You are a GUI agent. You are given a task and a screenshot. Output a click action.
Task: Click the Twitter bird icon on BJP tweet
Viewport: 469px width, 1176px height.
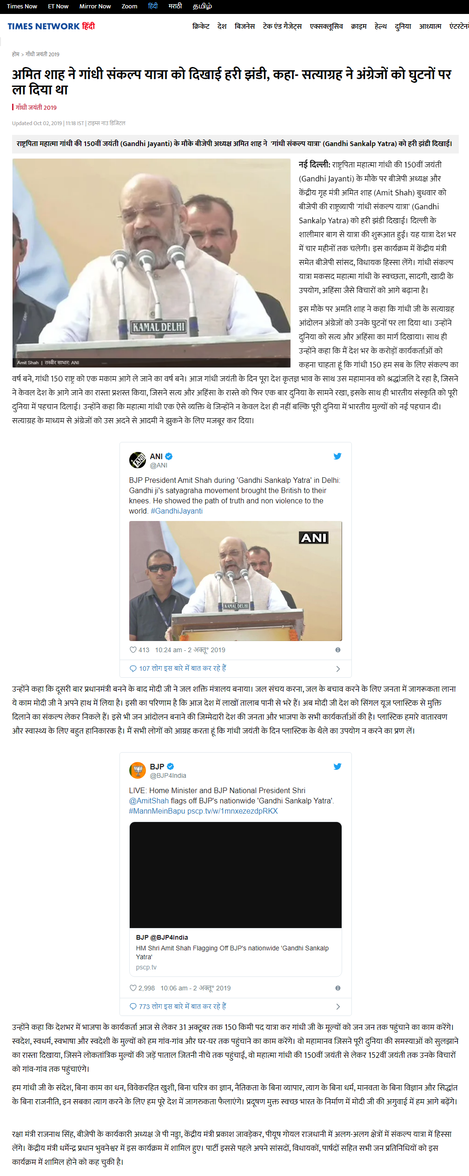point(337,766)
